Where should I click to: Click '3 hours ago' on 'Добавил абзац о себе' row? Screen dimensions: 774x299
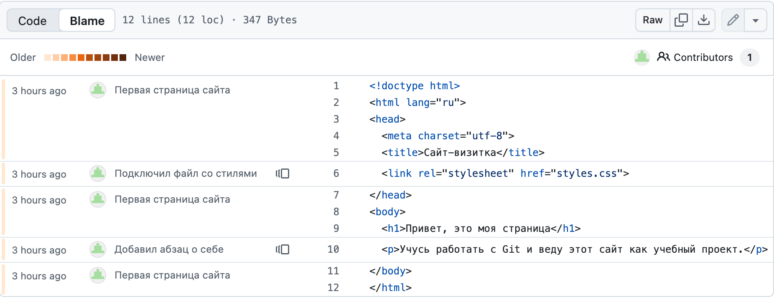39,250
